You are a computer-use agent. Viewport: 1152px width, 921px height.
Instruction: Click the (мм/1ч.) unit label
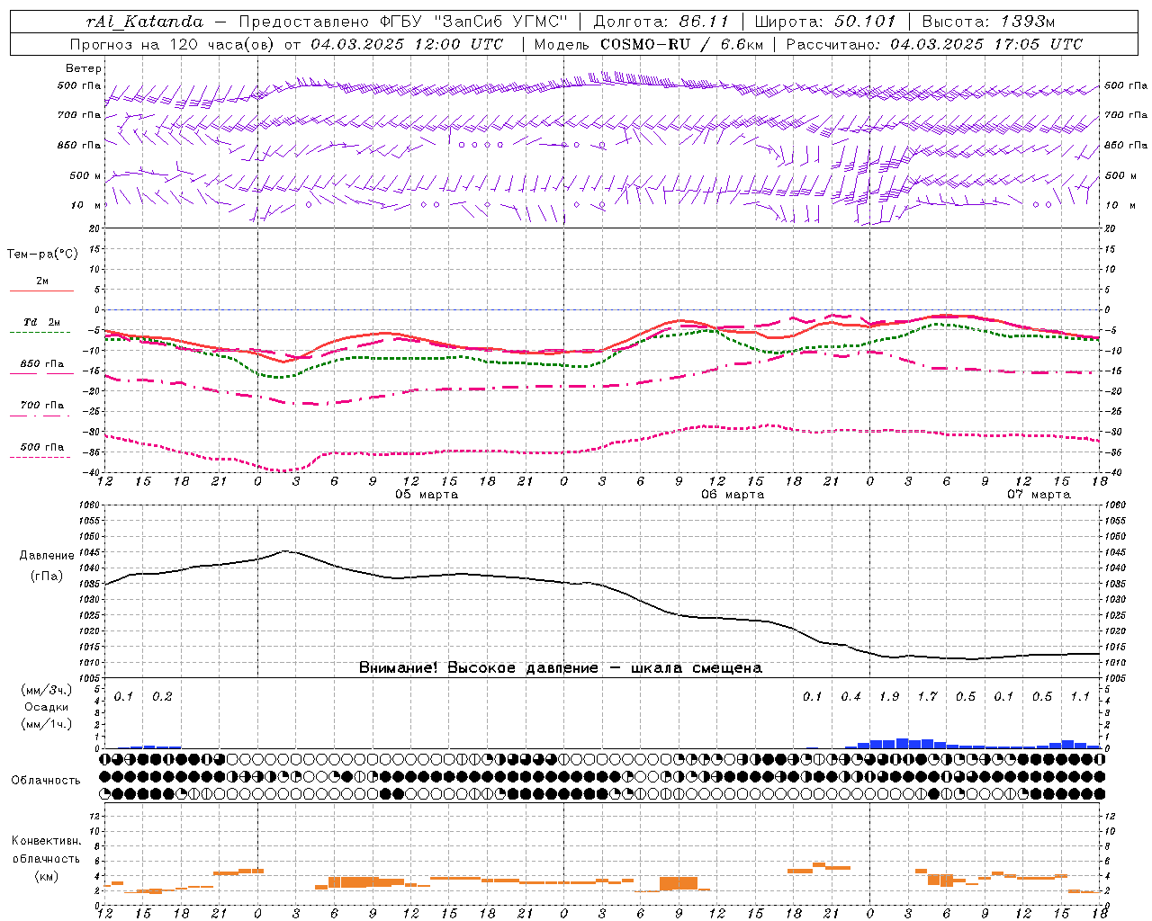[46, 724]
